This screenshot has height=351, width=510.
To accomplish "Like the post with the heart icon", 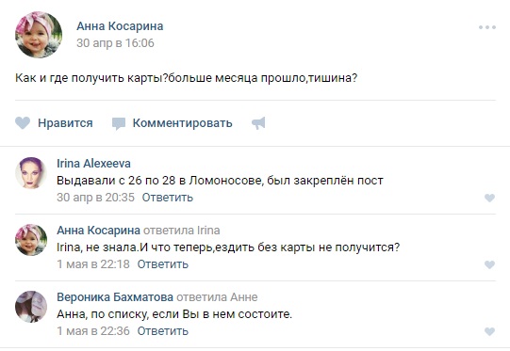I will [23, 123].
